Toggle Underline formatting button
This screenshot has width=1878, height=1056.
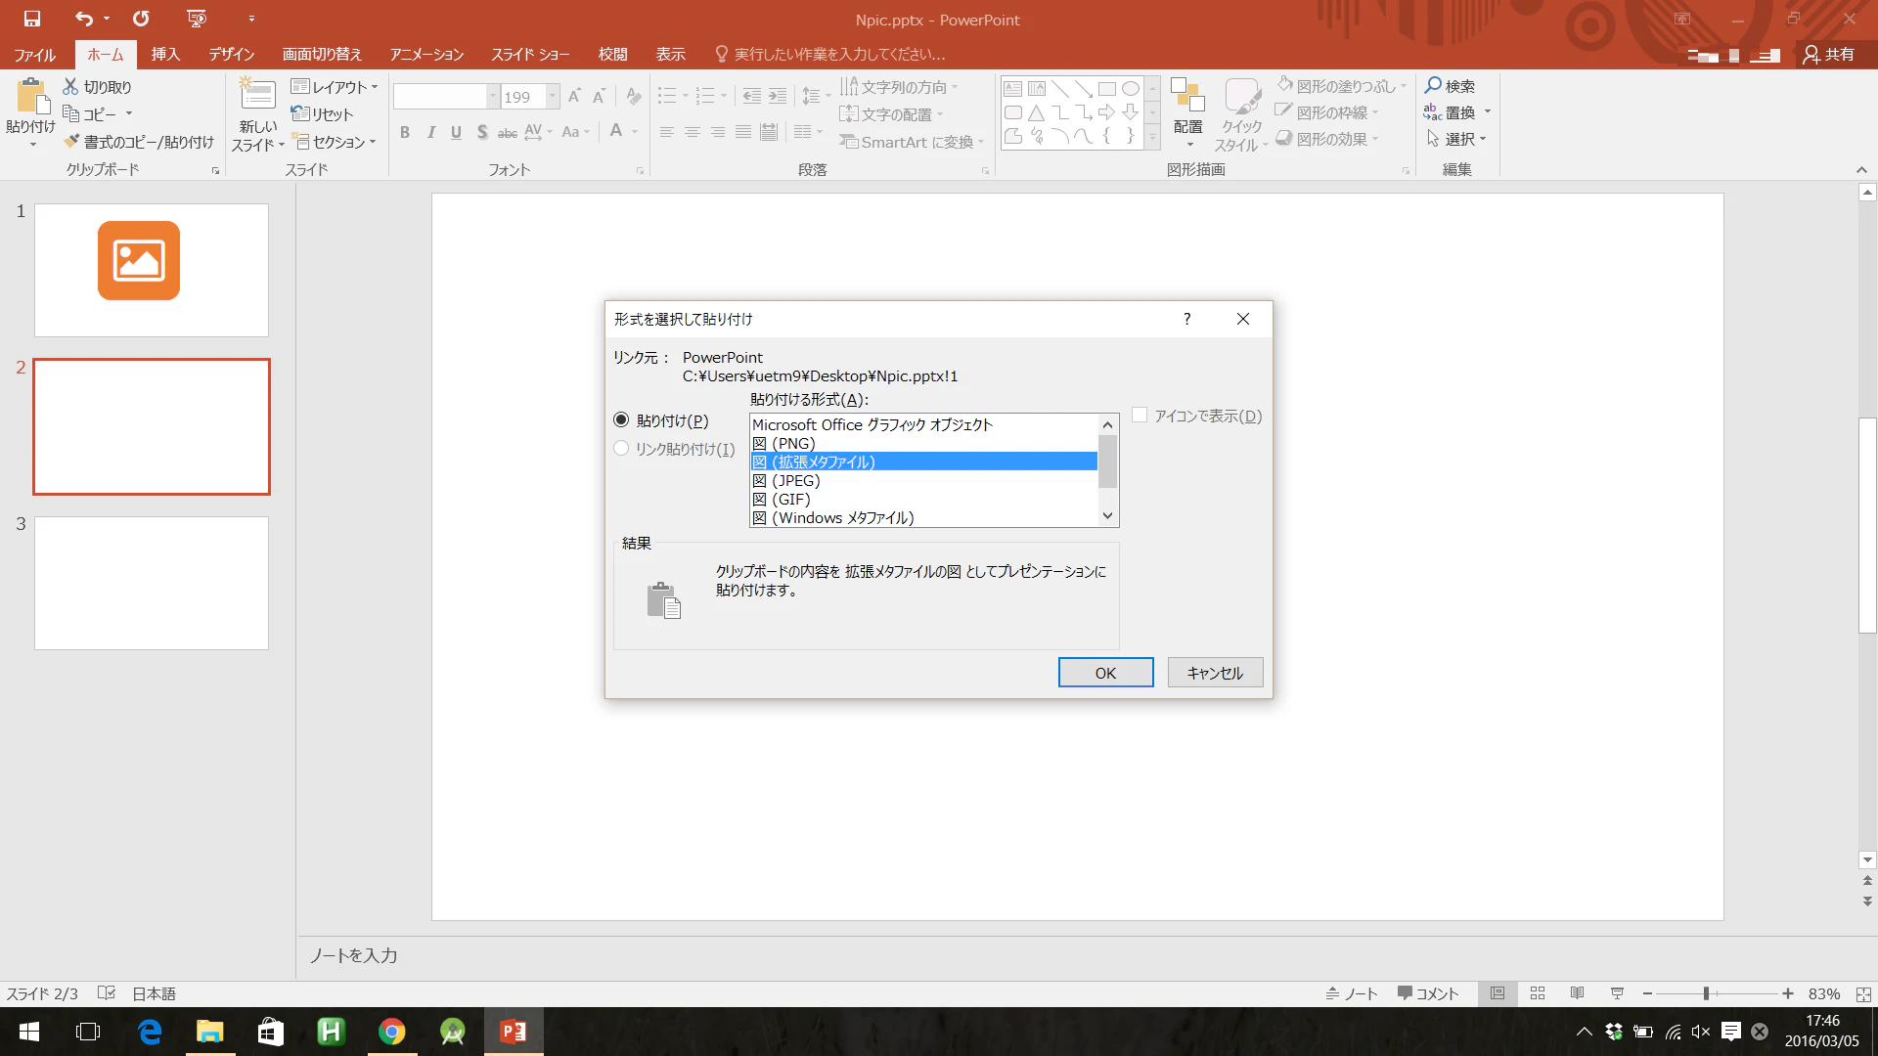click(456, 132)
